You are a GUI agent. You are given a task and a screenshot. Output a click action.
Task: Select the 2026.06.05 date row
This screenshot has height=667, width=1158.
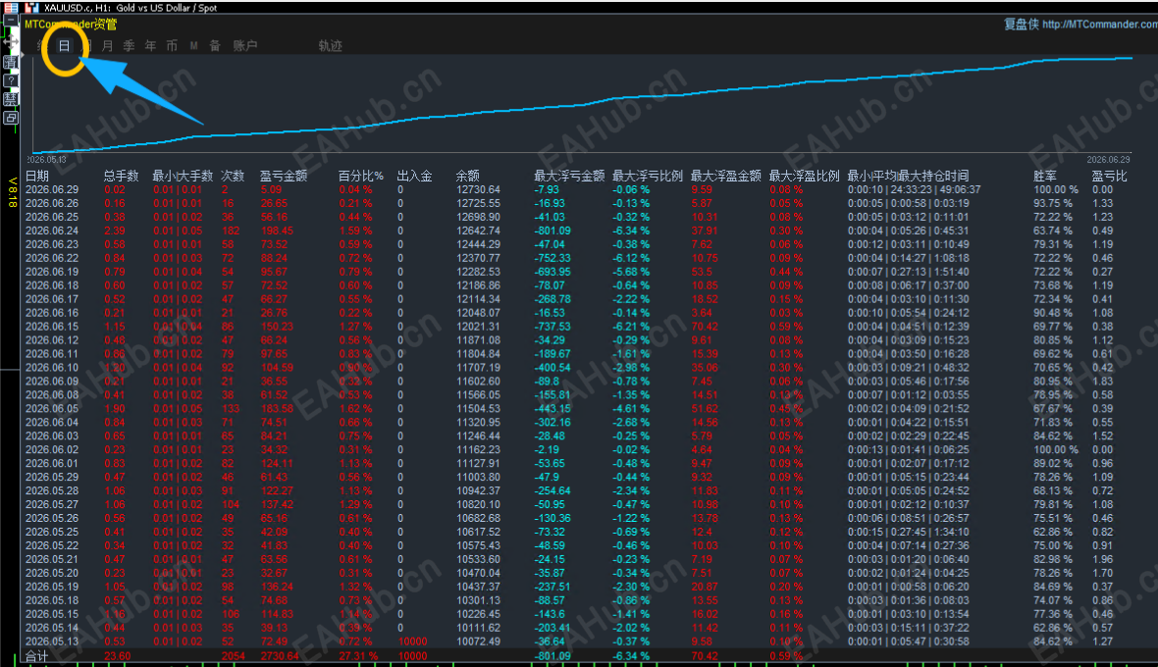(x=52, y=409)
